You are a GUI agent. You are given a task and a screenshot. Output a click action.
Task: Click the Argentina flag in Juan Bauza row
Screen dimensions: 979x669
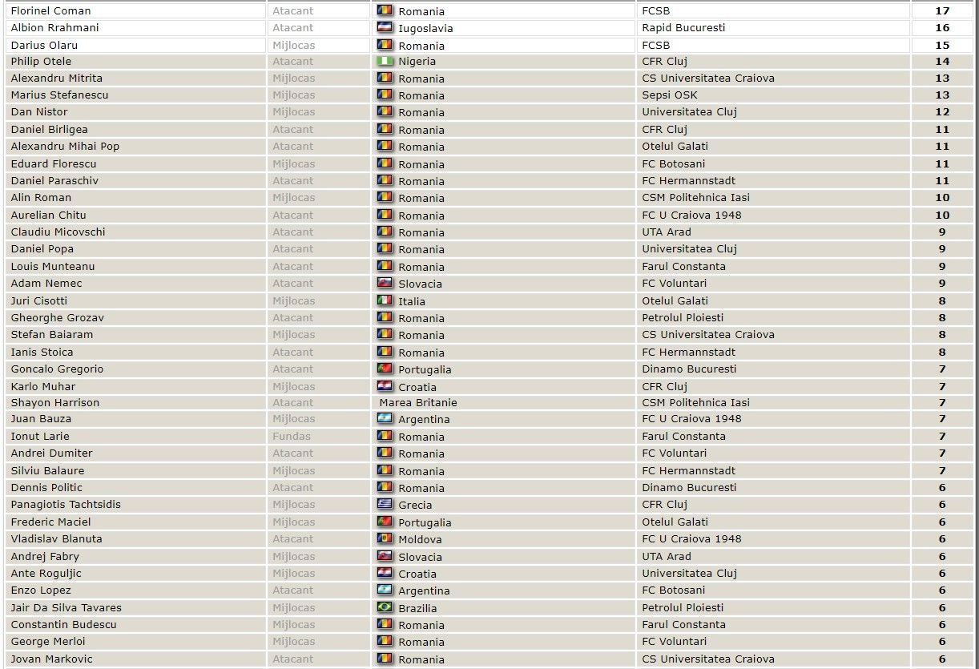click(385, 419)
